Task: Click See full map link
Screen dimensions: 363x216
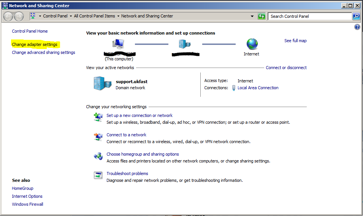Action: click(295, 41)
